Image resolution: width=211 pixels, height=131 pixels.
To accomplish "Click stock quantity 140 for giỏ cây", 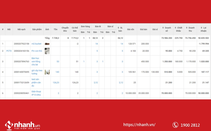I will (57, 72).
